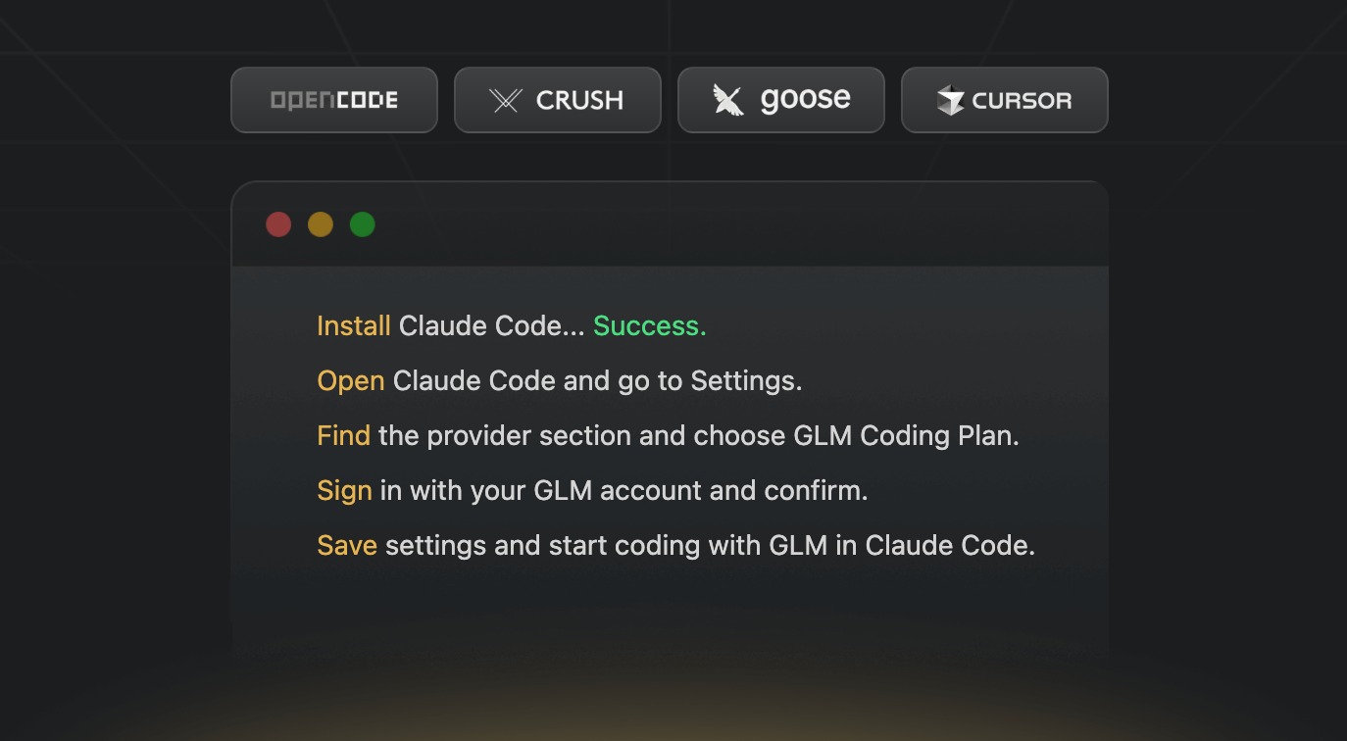Click the goose bird logo icon

[728, 100]
